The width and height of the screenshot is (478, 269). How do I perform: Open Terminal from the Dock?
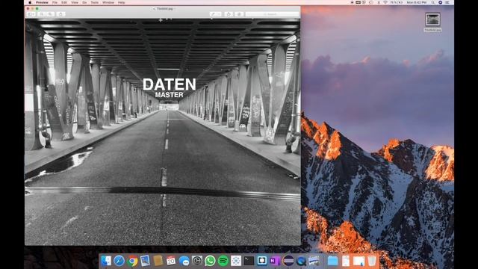[249, 261]
